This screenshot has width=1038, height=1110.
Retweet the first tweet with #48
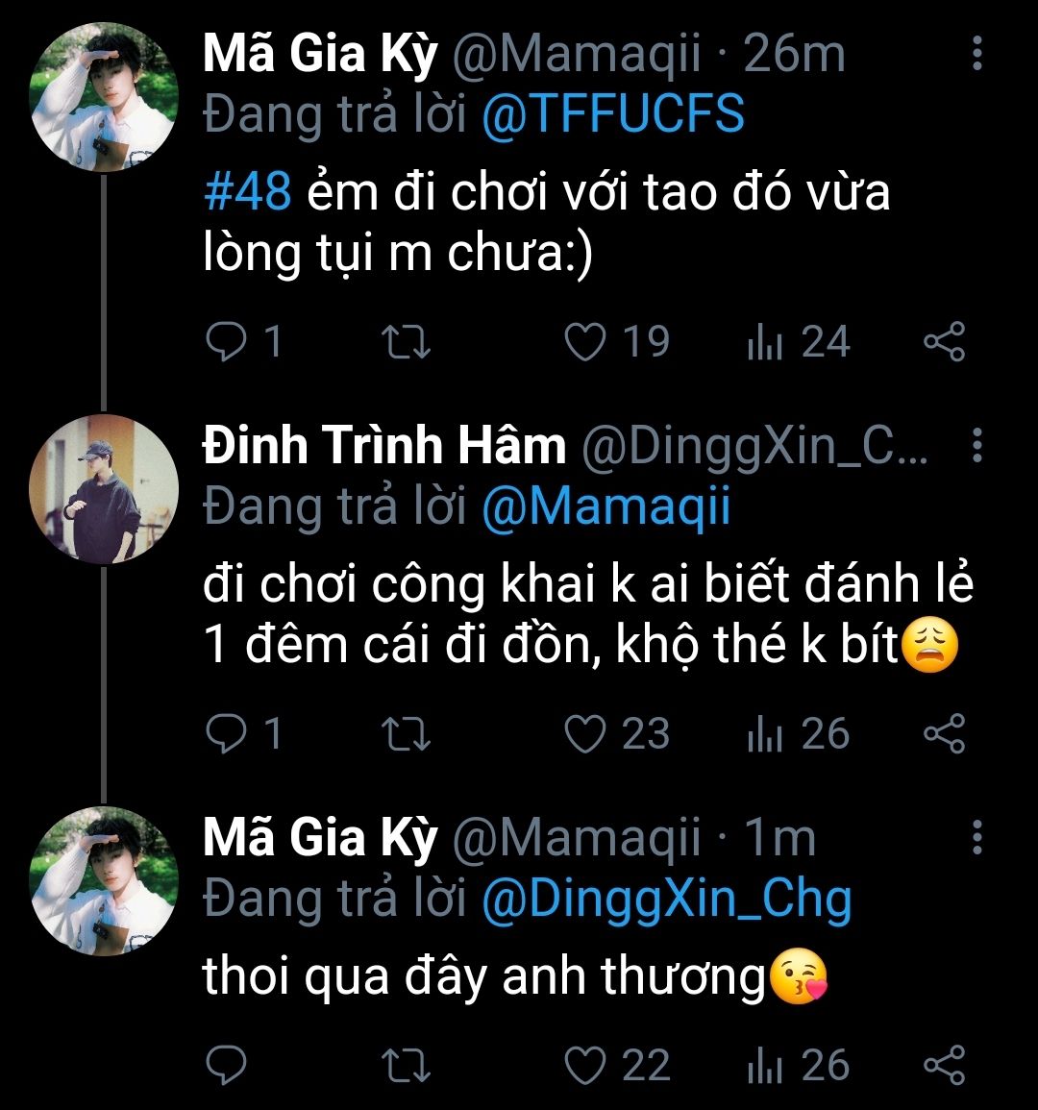pos(407,342)
